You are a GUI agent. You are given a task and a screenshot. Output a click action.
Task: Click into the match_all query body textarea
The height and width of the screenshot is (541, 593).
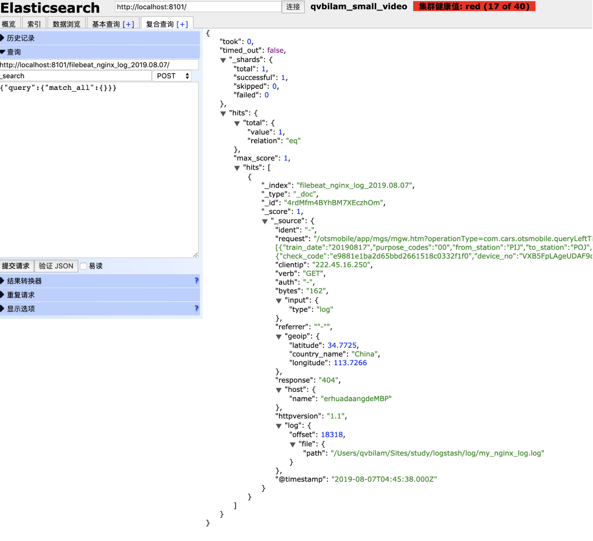(99, 169)
